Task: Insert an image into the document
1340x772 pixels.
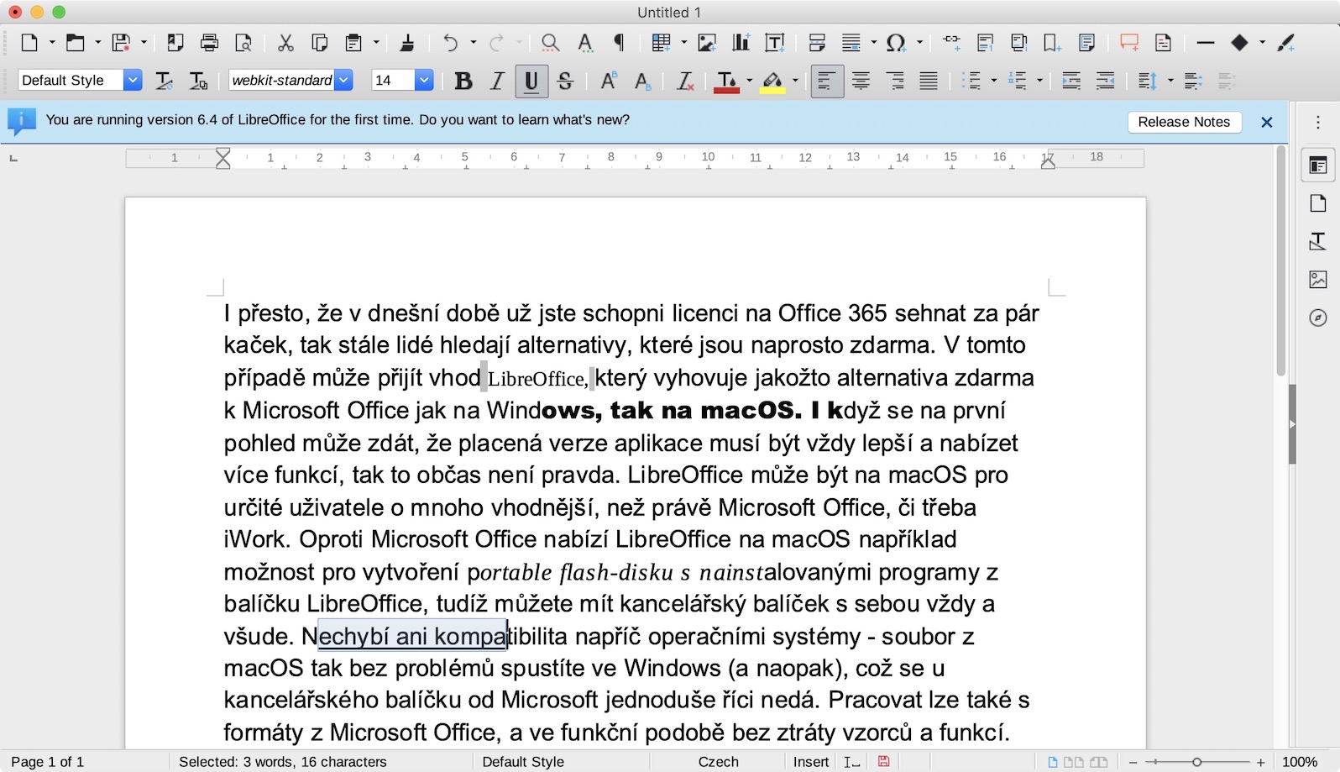Action: (x=707, y=43)
